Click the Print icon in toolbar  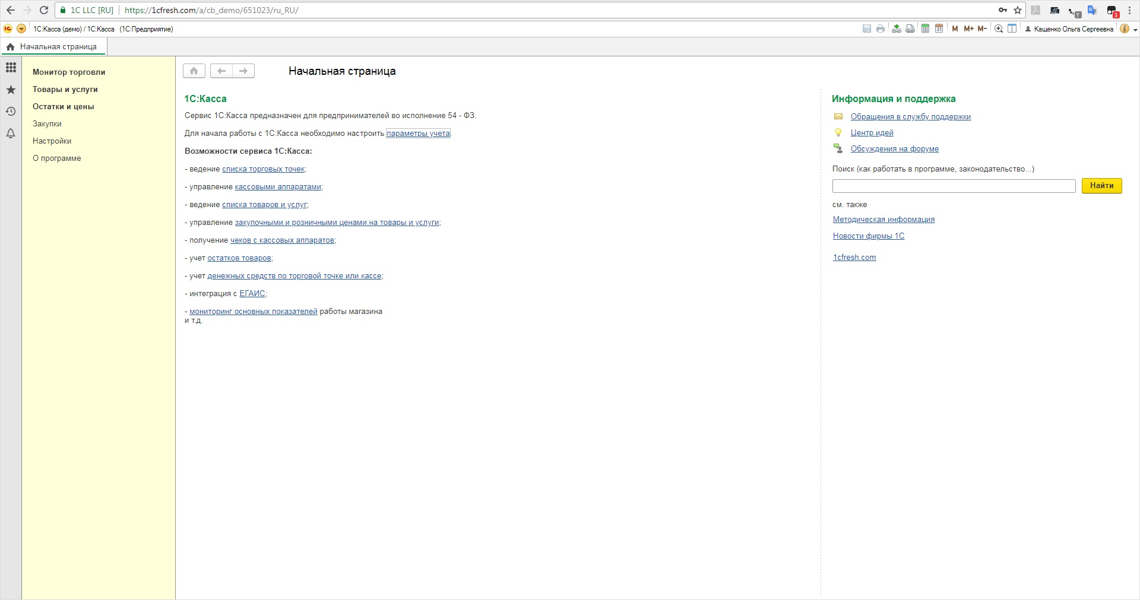881,28
